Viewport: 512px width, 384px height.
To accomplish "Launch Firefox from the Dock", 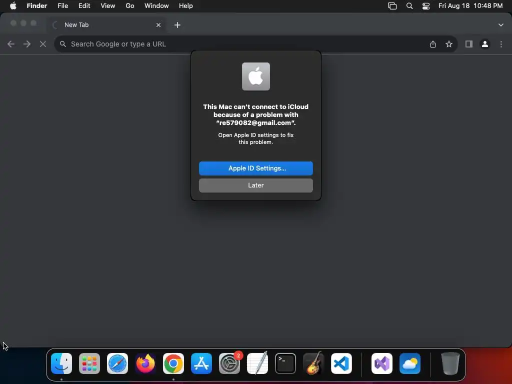I will click(145, 363).
